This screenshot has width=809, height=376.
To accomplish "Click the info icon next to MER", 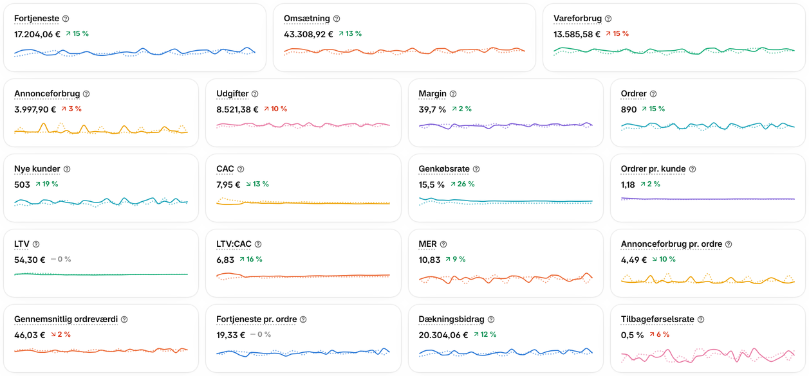I will 443,244.
